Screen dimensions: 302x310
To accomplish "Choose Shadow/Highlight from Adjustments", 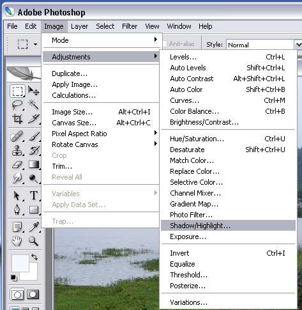I will [228, 226].
